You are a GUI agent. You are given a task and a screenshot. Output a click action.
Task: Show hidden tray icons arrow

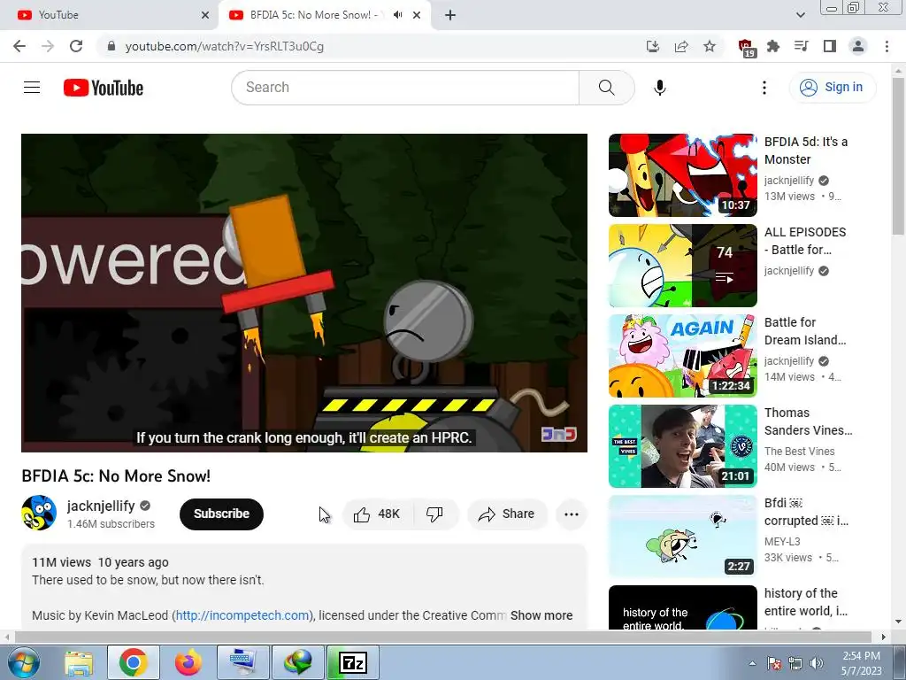coord(752,663)
